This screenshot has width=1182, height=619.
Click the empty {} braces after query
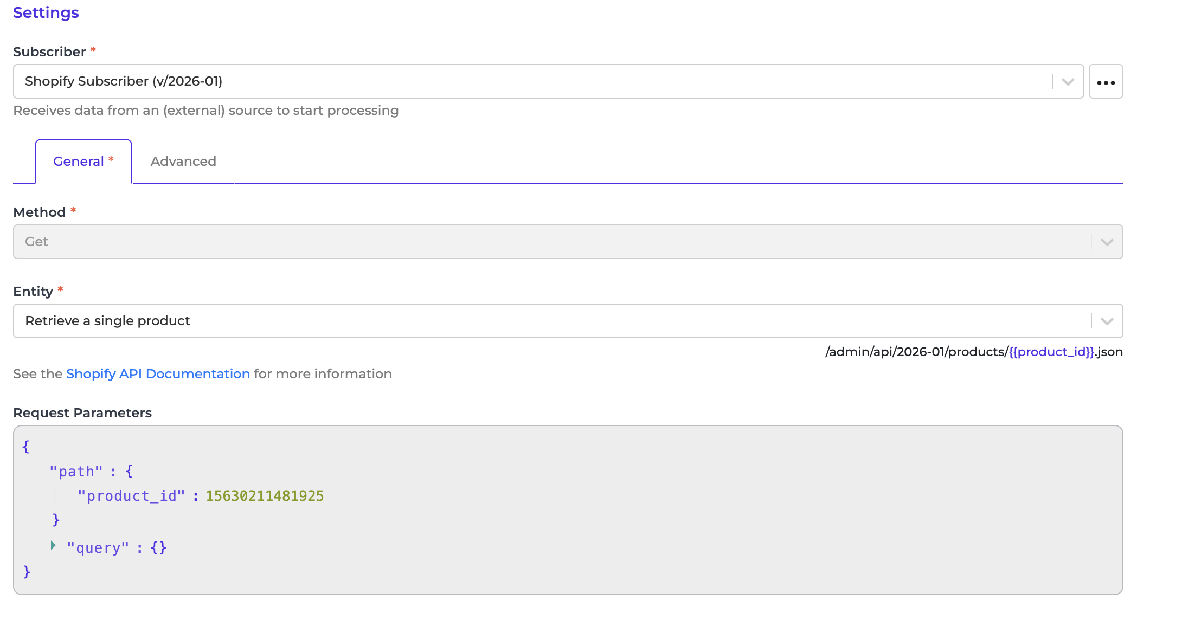point(158,548)
